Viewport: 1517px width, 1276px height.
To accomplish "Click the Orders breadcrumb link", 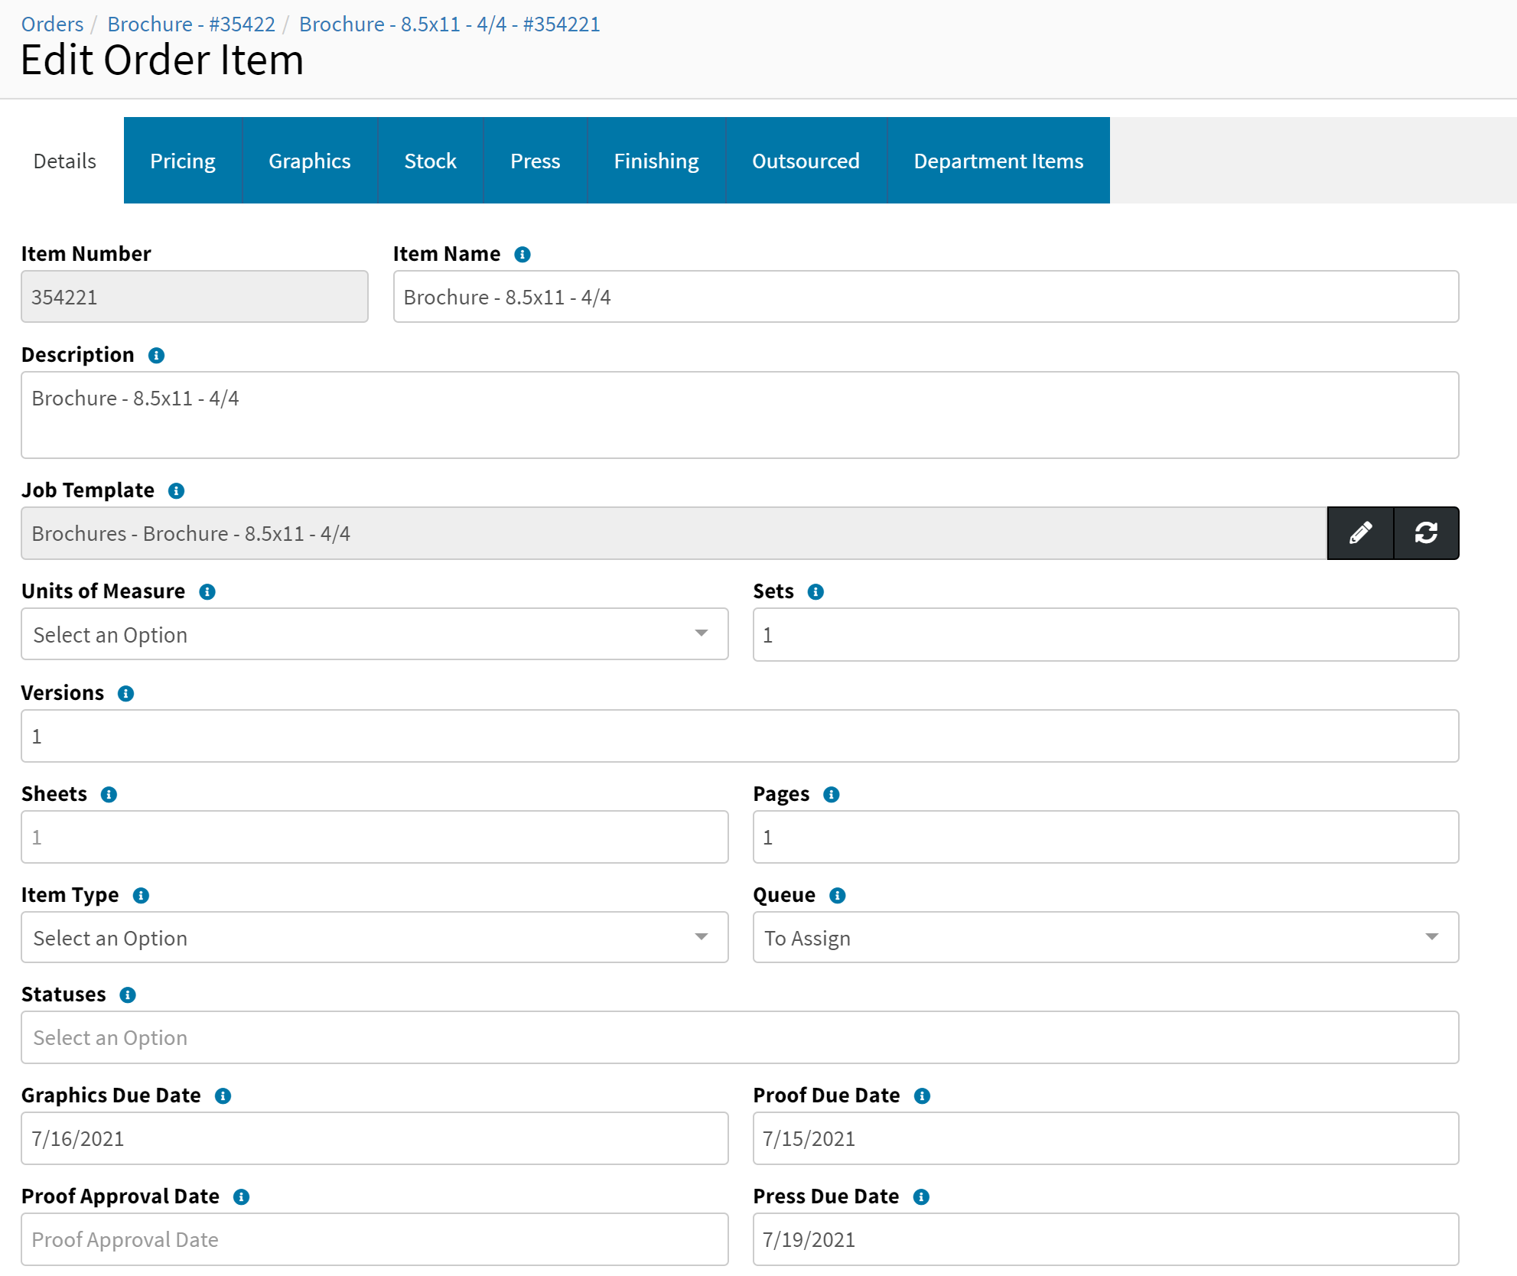I will pyautogui.click(x=52, y=24).
